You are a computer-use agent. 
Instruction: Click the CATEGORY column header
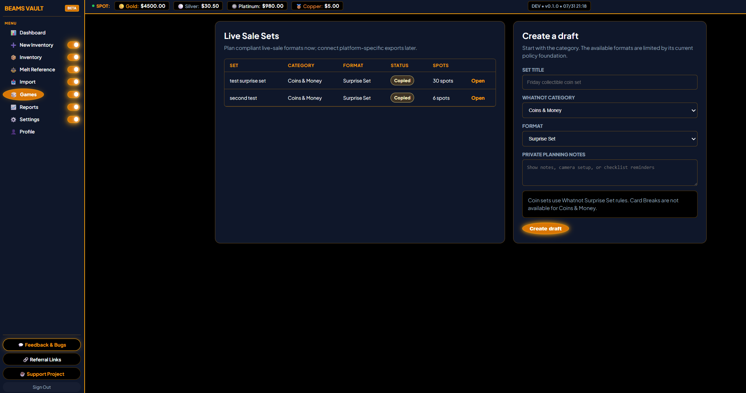click(x=301, y=65)
